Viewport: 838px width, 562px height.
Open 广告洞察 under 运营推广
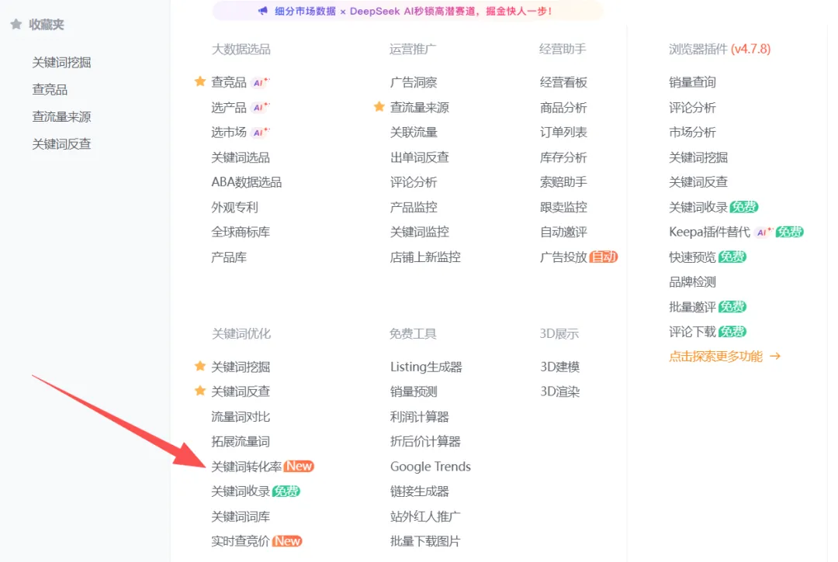[414, 82]
